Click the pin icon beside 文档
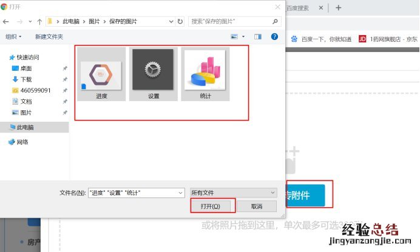 tap(65, 101)
